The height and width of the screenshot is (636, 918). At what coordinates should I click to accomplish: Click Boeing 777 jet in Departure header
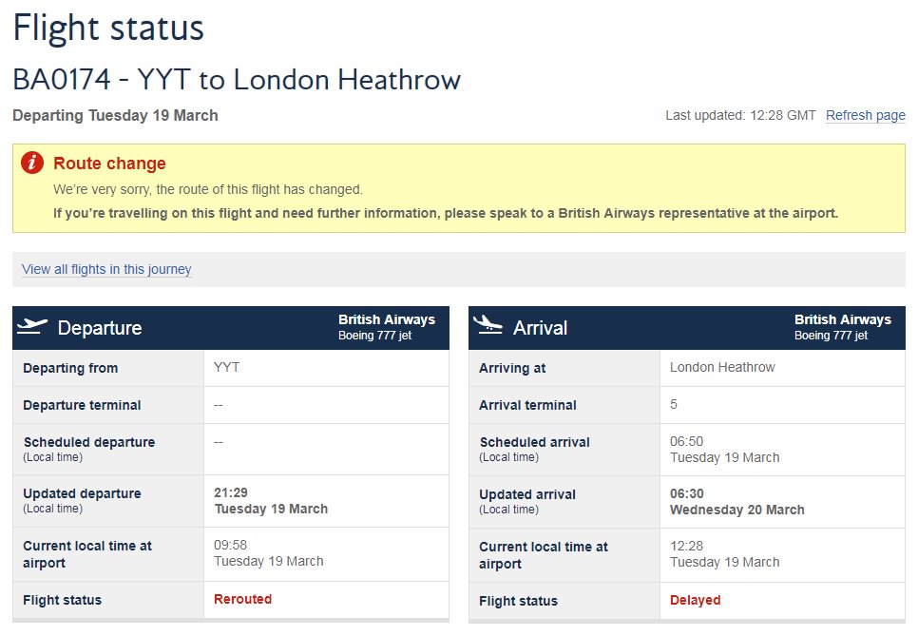pos(374,336)
